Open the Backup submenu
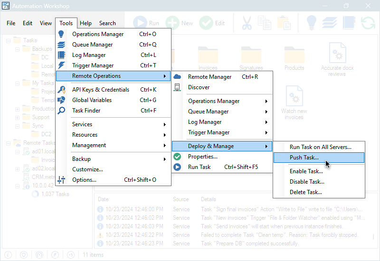 click(114, 159)
